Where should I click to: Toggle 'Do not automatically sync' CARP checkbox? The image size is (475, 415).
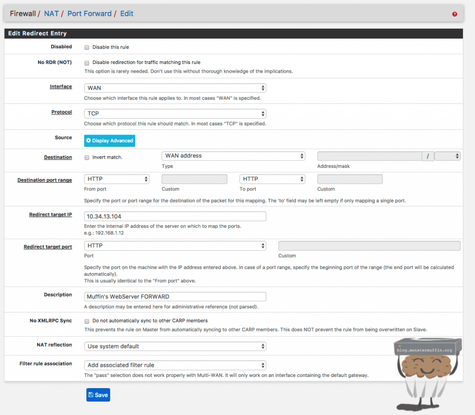pos(87,321)
